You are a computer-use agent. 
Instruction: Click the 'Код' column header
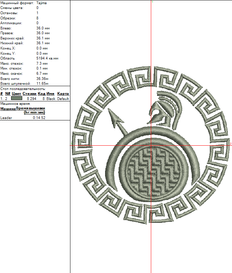pos(42,94)
